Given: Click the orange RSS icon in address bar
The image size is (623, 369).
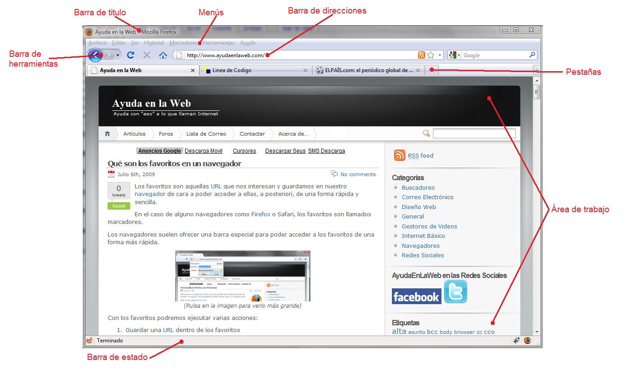Looking at the screenshot, I should coord(421,55).
